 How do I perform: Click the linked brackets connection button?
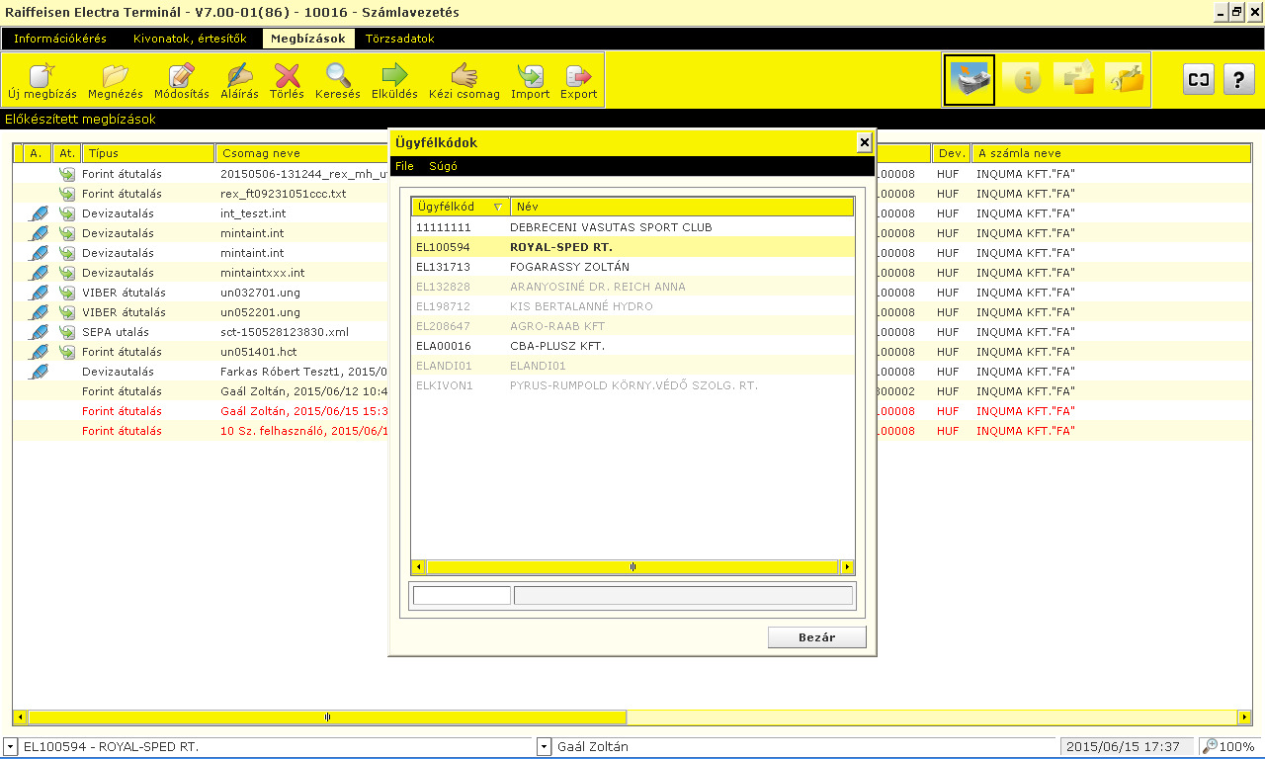coord(1199,80)
